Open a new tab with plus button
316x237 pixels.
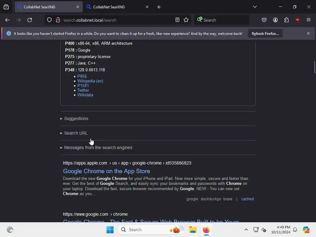pyautogui.click(x=159, y=7)
